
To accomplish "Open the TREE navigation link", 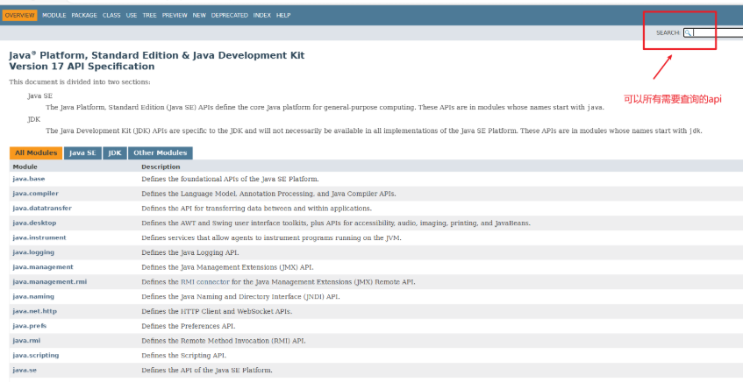I will [x=149, y=15].
